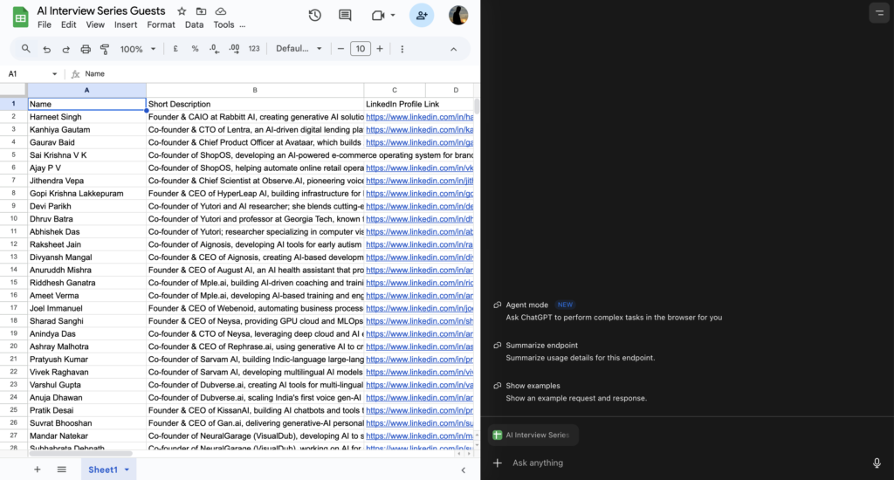Screen dimensions: 894x480
Task: Open the comments panel icon
Action: pyautogui.click(x=345, y=16)
